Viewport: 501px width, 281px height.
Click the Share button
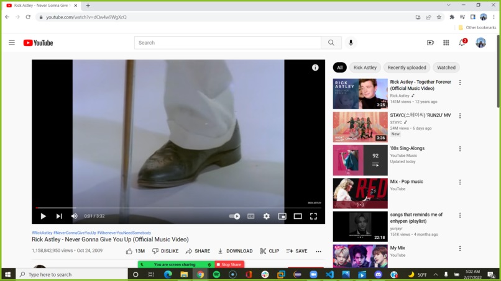(198, 251)
